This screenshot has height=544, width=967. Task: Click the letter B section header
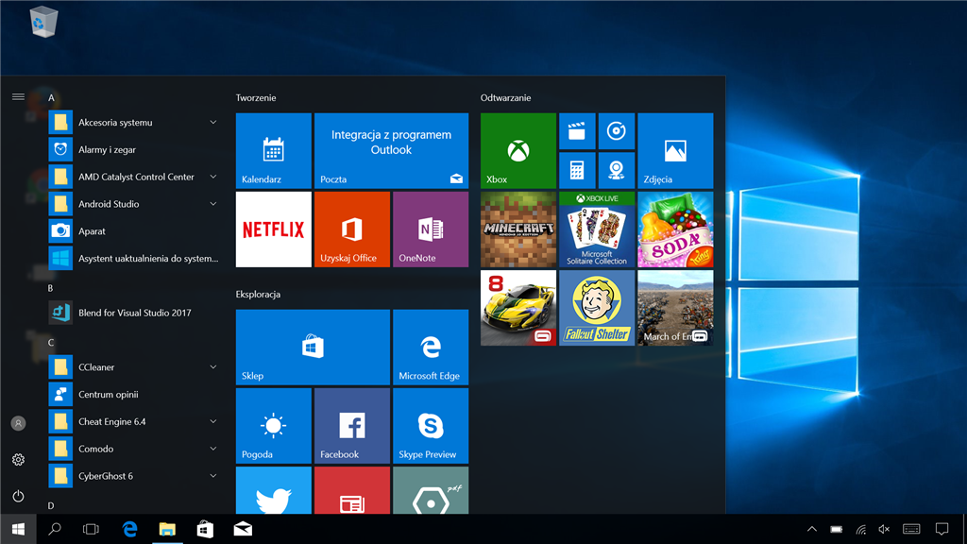coord(51,288)
